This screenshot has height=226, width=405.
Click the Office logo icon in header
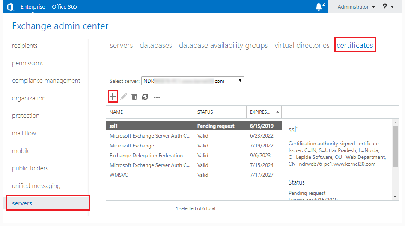[10, 7]
